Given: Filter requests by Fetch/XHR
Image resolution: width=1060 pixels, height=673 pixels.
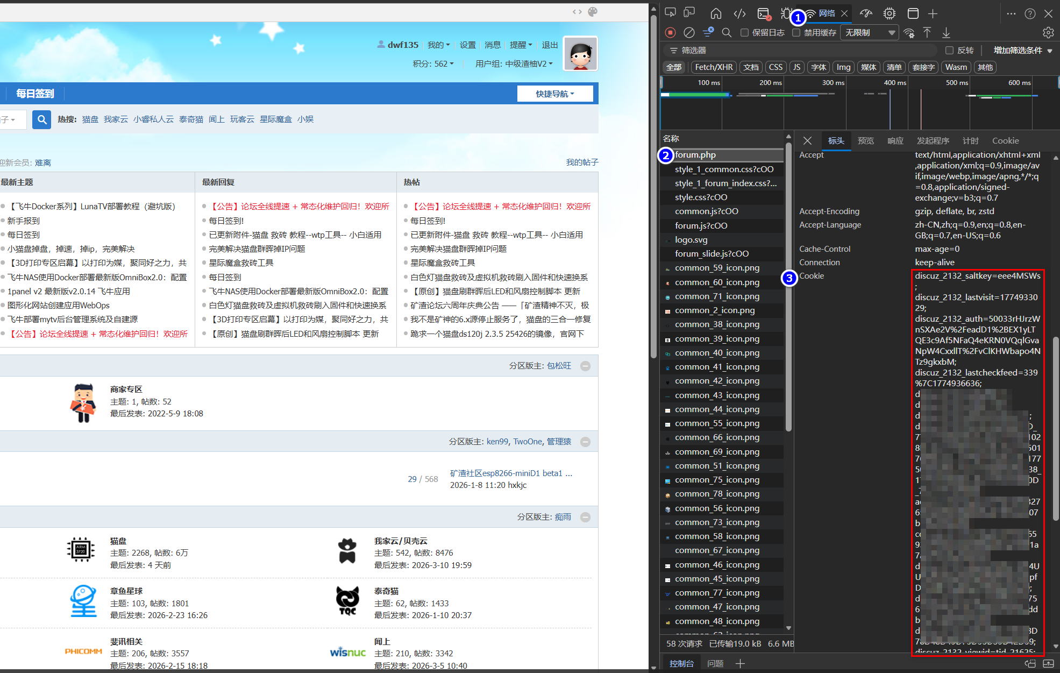Looking at the screenshot, I should coord(714,67).
